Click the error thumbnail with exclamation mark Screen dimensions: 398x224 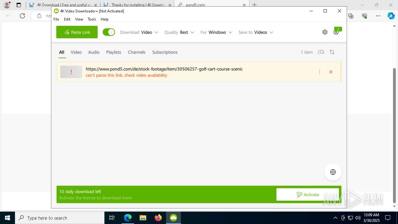coord(71,72)
